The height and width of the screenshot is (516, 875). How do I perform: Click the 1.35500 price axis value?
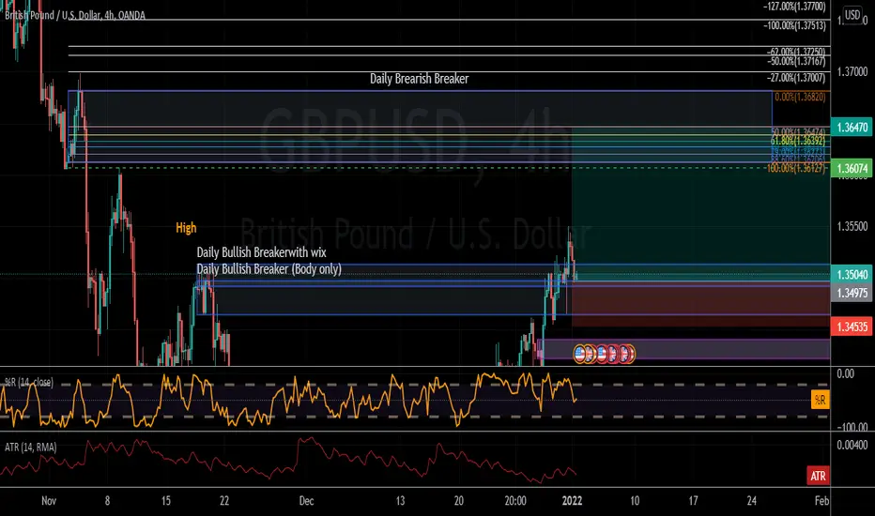pyautogui.click(x=852, y=226)
